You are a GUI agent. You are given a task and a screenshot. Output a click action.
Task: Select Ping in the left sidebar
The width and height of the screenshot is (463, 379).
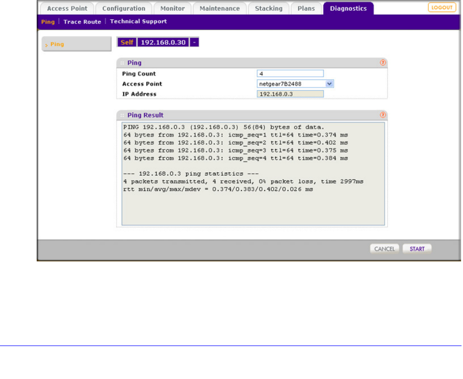tap(76, 44)
